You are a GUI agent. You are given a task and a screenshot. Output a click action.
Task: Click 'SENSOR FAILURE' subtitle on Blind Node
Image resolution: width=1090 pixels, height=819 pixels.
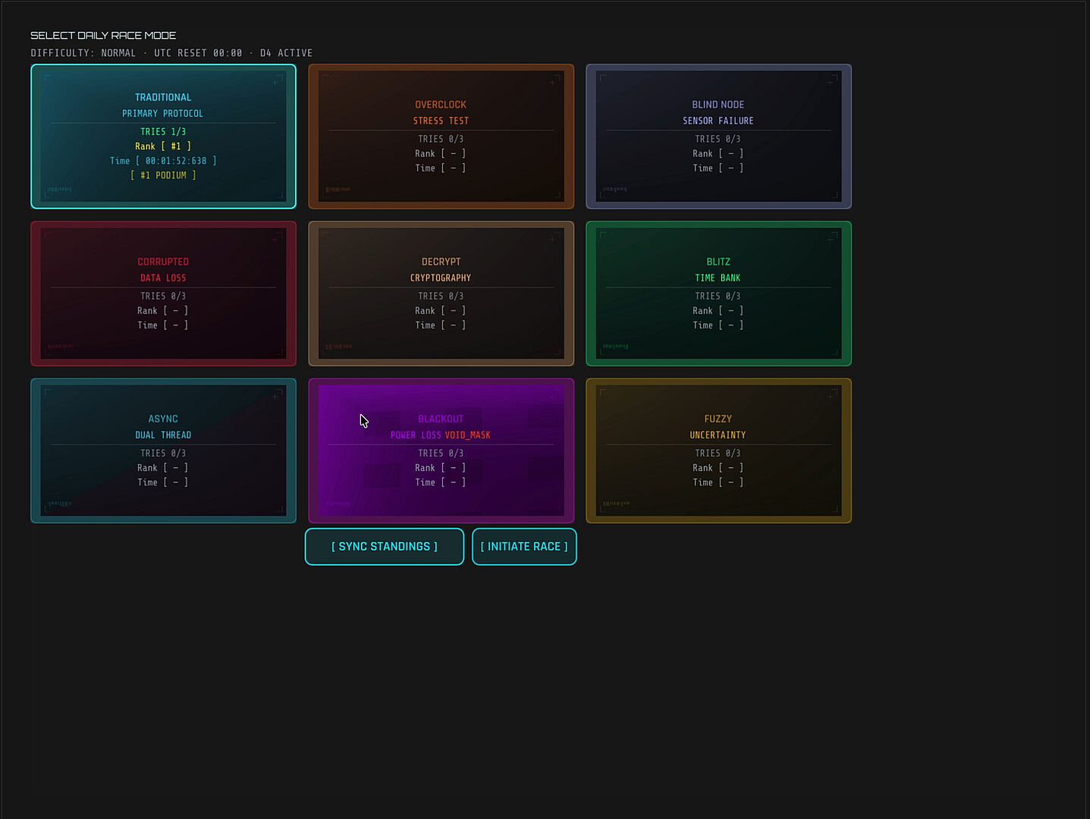(x=718, y=121)
